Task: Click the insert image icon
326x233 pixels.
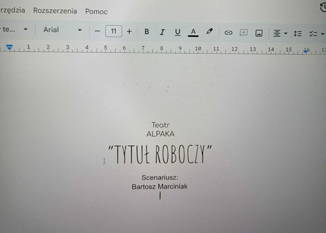Action: click(x=259, y=33)
